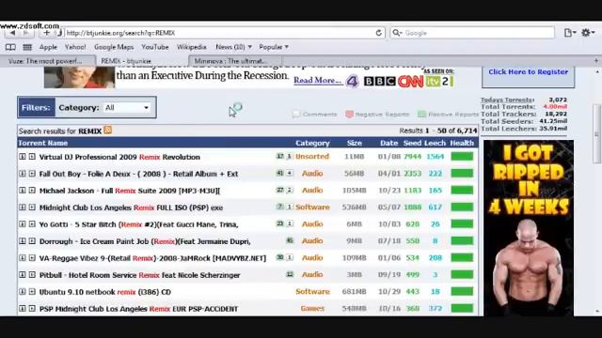Click first plus icon for VA-Reggae Vibez row

point(23,258)
